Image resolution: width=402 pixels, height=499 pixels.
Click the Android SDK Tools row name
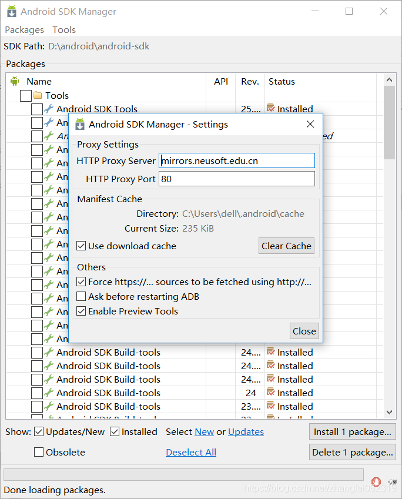tap(97, 109)
